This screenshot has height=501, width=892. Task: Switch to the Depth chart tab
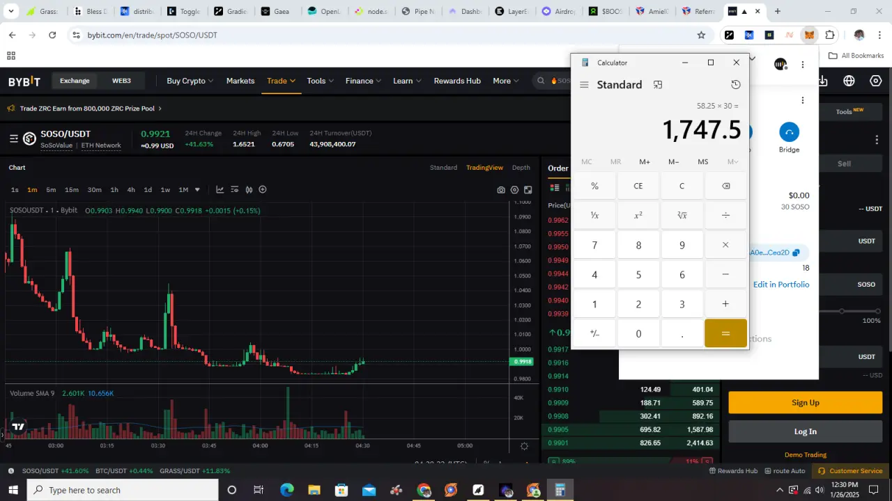click(521, 168)
